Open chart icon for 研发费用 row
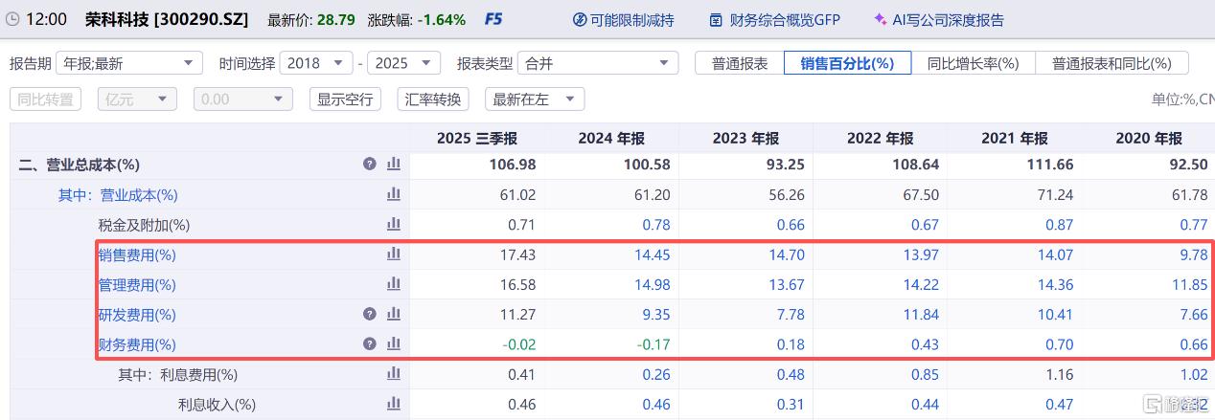Image resolution: width=1215 pixels, height=420 pixels. [393, 314]
